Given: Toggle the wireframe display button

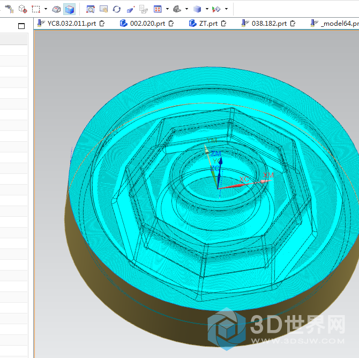Looking at the screenshot, I should [x=56, y=9].
